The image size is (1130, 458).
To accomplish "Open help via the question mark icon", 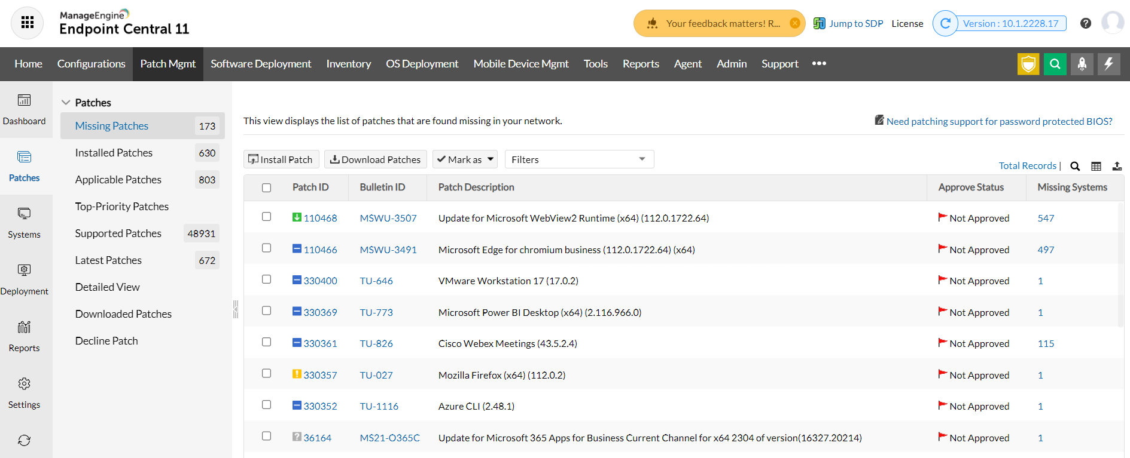I will click(x=1086, y=23).
